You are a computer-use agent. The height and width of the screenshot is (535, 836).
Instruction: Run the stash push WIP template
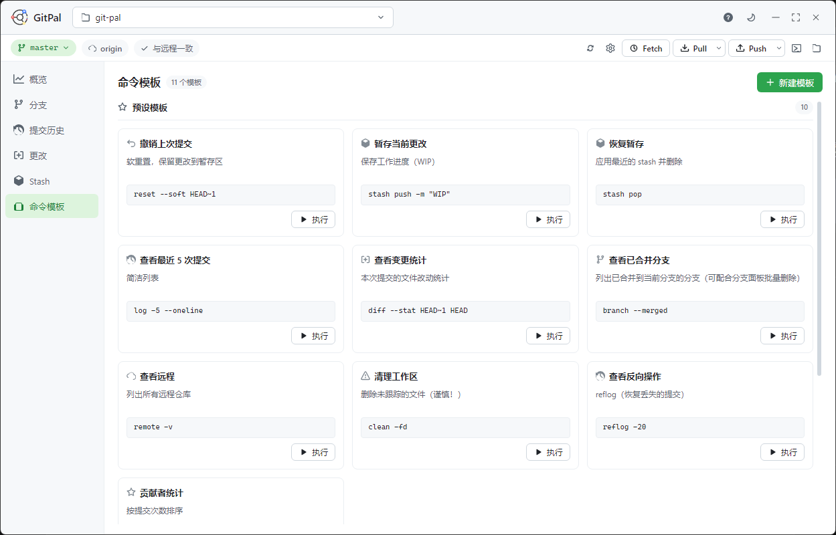[548, 219]
